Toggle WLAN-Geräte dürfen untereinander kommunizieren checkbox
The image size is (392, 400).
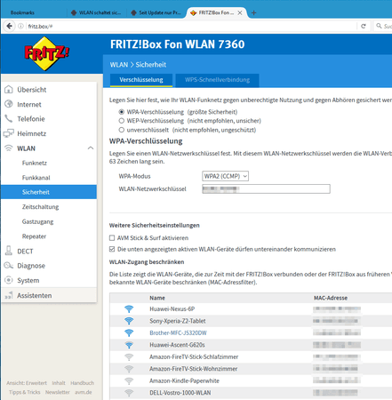point(112,249)
